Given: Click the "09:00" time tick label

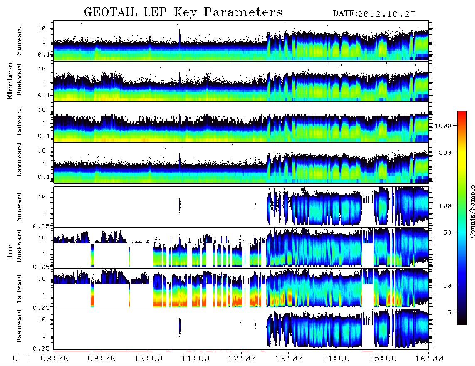Looking at the screenshot, I should pos(102,359).
